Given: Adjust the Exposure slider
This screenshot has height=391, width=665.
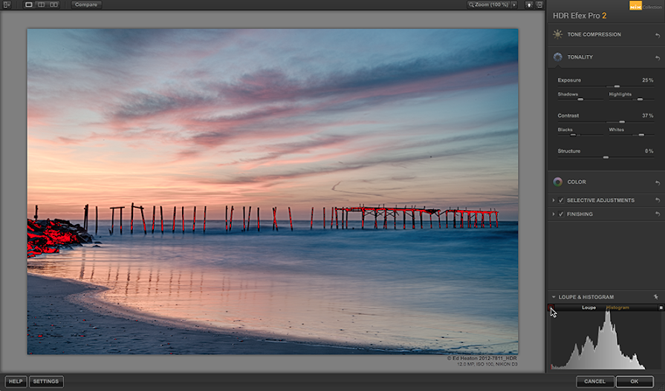Looking at the screenshot, I should tap(617, 86).
